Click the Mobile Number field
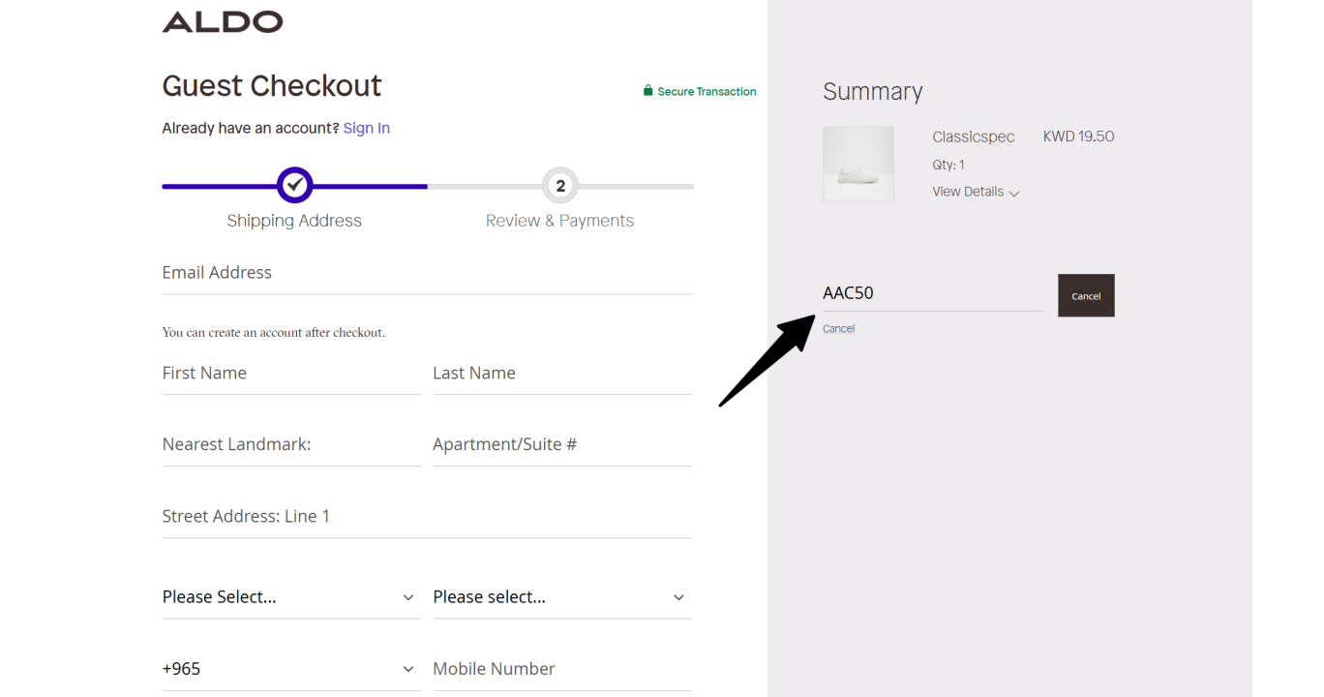The image size is (1324, 697). coord(562,669)
